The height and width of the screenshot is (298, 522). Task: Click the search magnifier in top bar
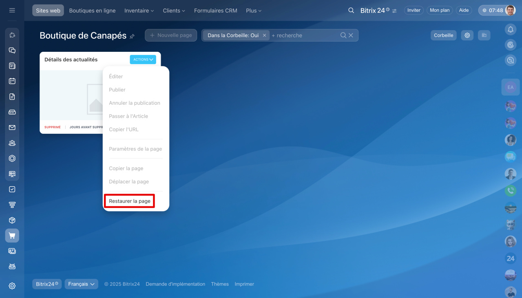tap(351, 11)
